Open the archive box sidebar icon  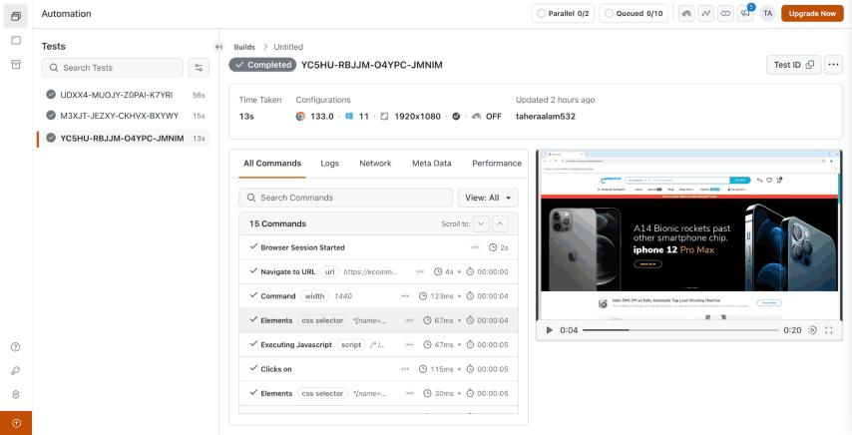pos(16,64)
